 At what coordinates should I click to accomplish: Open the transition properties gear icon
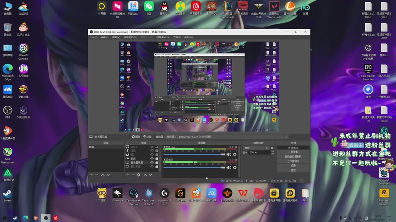[x=272, y=148]
